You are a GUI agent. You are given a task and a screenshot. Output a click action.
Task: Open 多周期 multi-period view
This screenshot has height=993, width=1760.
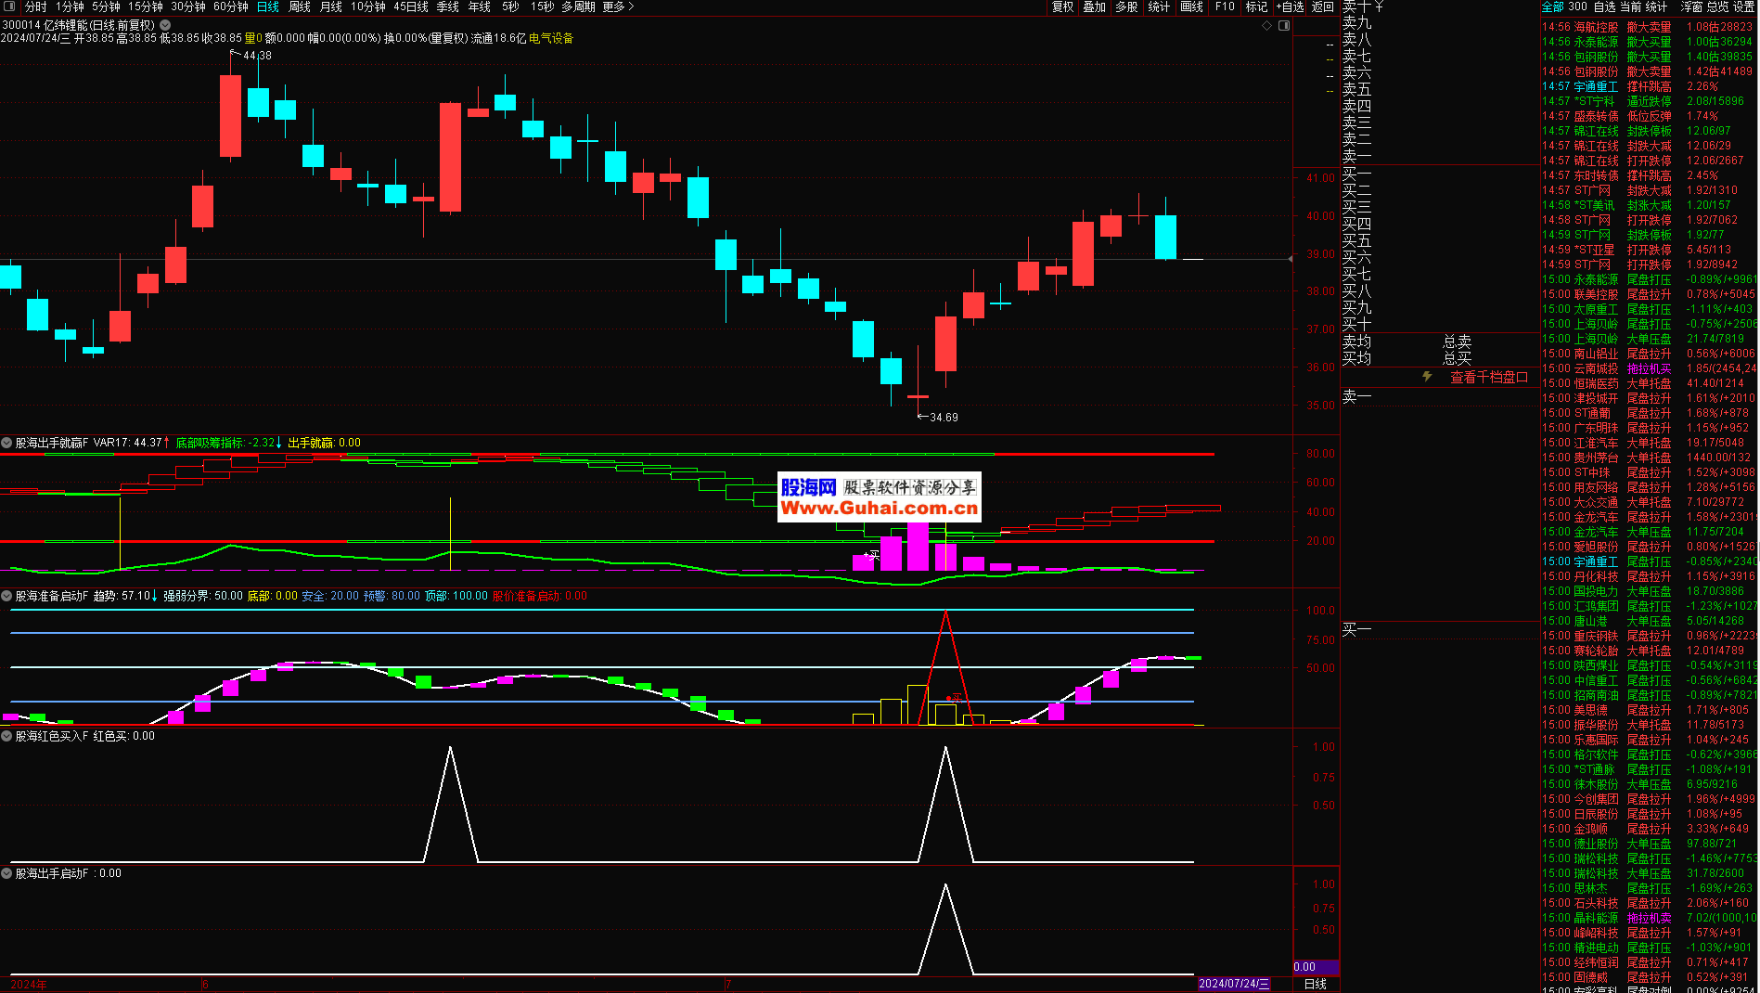point(578,6)
